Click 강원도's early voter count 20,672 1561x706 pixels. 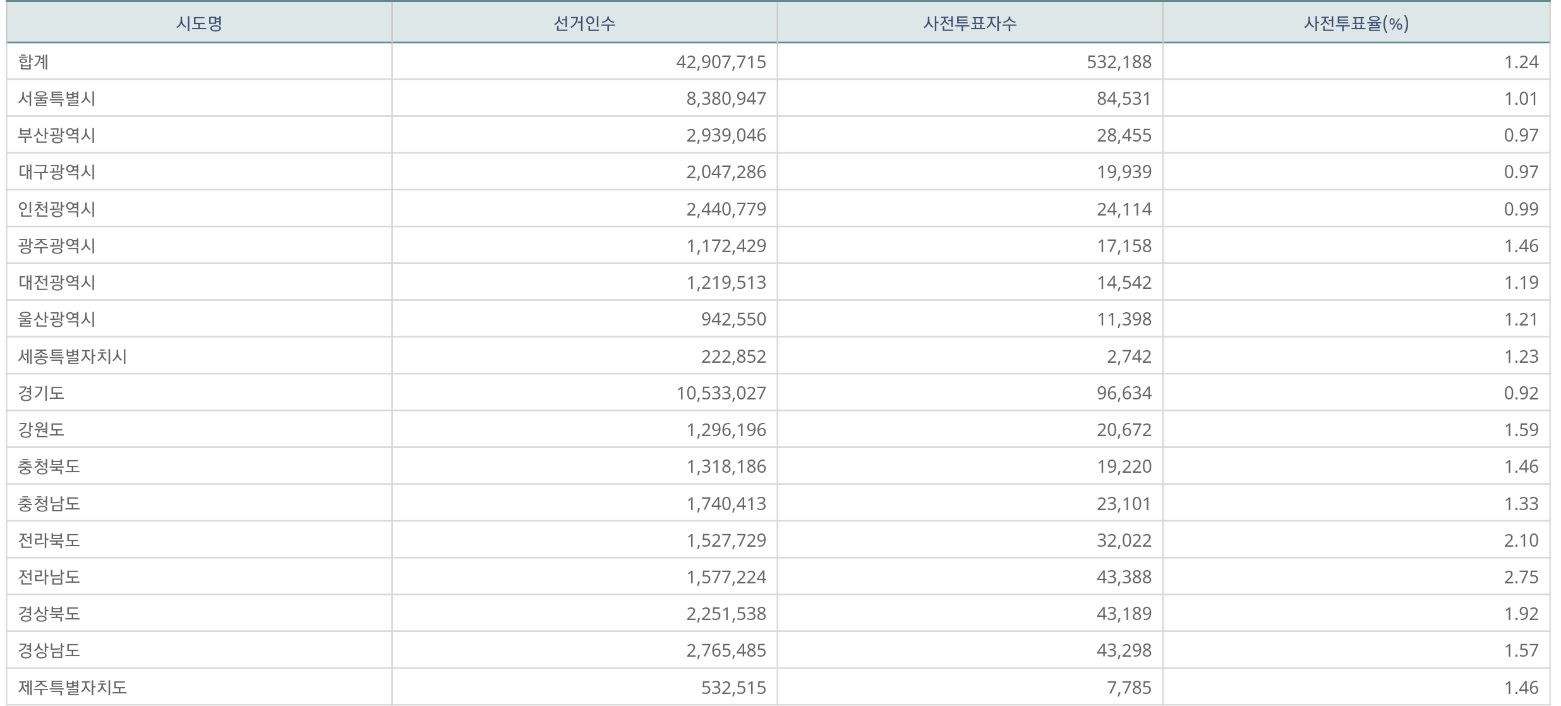coord(1124,430)
